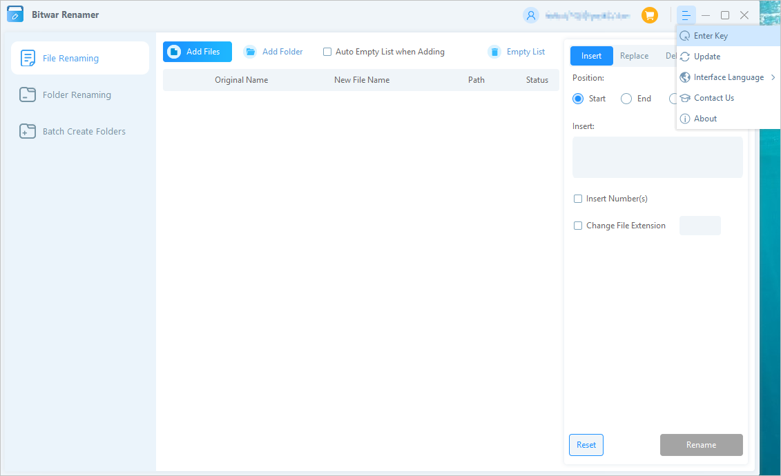The image size is (781, 476).
Task: Click the Status column header
Action: click(x=537, y=80)
